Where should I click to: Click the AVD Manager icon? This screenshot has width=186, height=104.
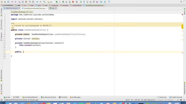pyautogui.click(x=77, y=2)
